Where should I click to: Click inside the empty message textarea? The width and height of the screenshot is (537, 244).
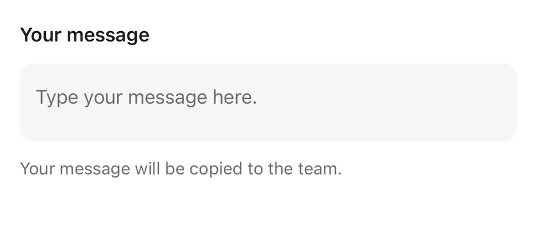(268, 102)
